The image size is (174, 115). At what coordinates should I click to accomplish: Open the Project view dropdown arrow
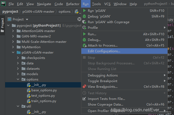27,19
